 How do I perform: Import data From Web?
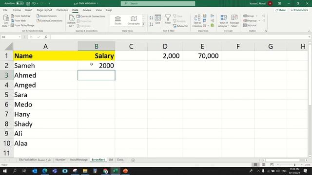click(19, 20)
